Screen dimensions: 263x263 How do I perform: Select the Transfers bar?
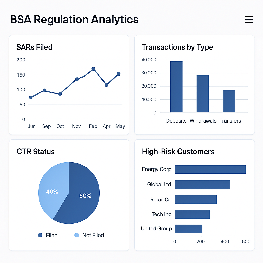click(229, 101)
